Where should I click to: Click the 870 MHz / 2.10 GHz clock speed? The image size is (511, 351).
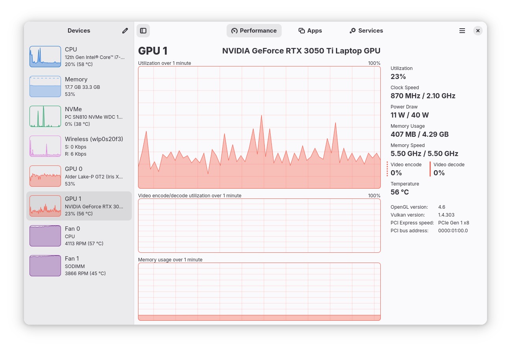point(423,96)
